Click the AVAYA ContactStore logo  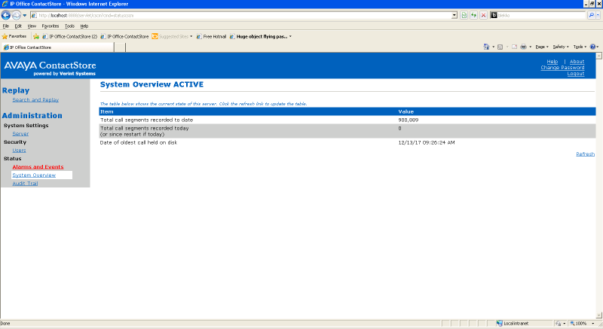pos(50,68)
